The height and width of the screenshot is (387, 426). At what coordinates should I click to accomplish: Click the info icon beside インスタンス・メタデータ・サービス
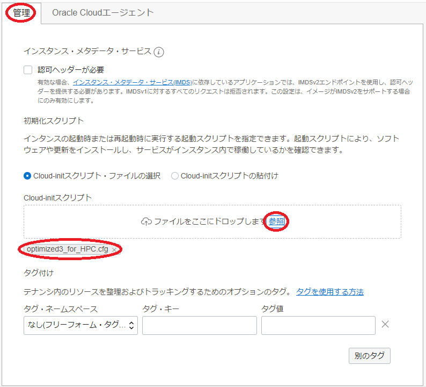click(158, 52)
